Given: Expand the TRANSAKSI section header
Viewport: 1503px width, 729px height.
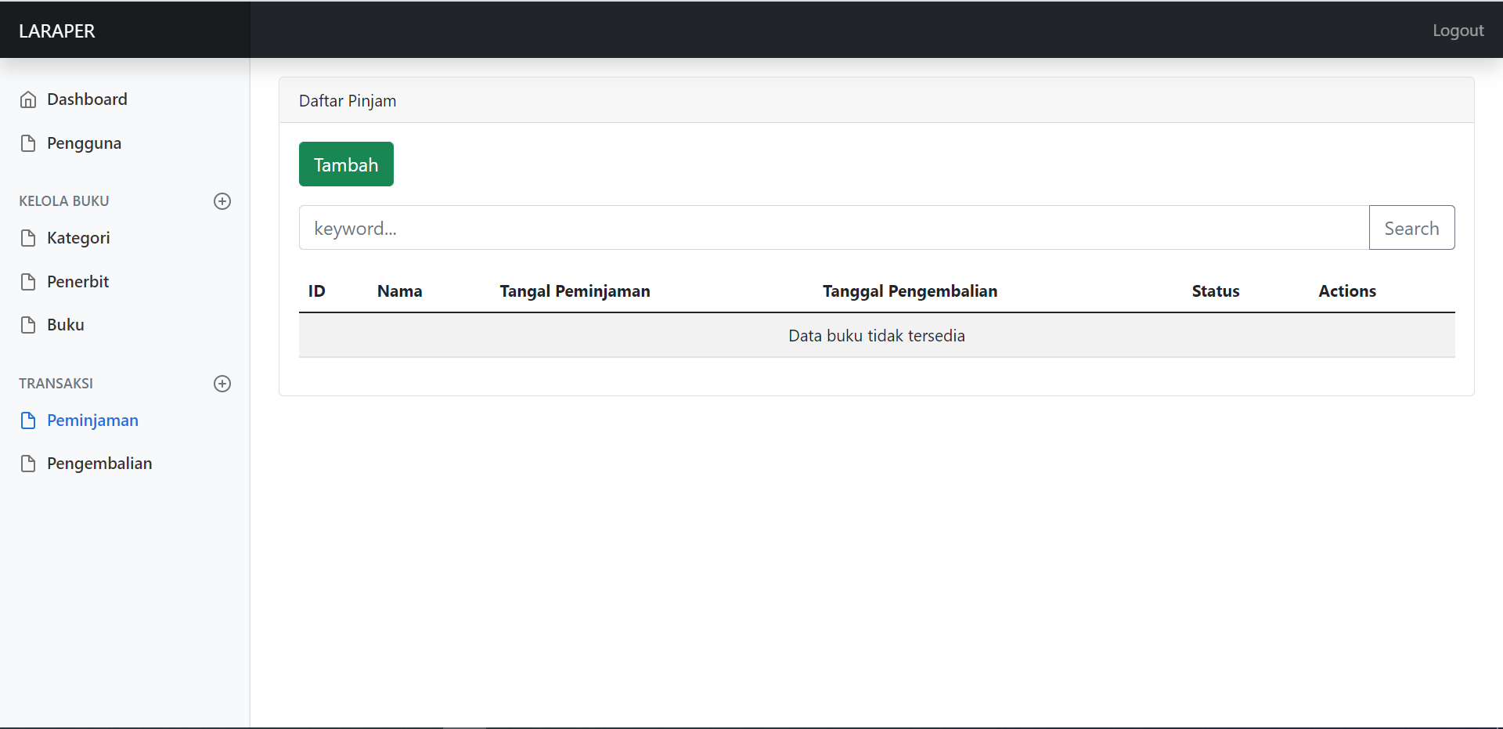Looking at the screenshot, I should 56,384.
